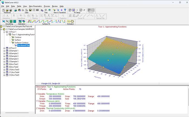Expand the (8)AccTest1 node
The image size is (189, 117).
pos(4,64)
